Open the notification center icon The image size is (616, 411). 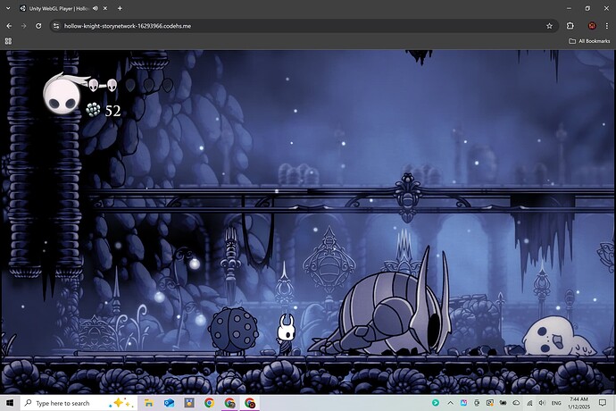click(603, 403)
